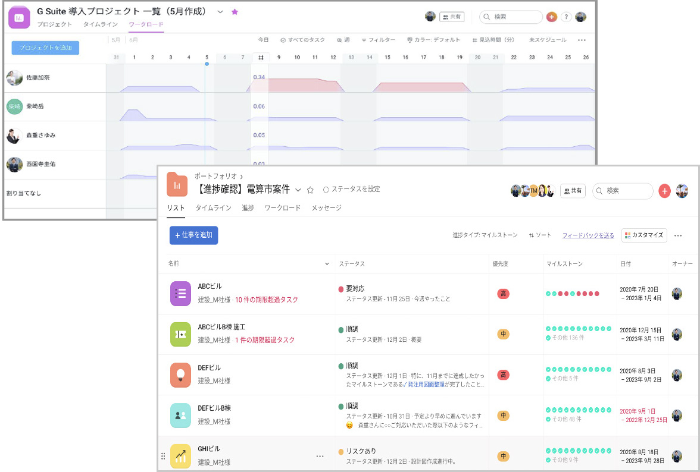Jump to 今日 in workload view
Viewport: 700px width, 472px height.
click(x=263, y=40)
